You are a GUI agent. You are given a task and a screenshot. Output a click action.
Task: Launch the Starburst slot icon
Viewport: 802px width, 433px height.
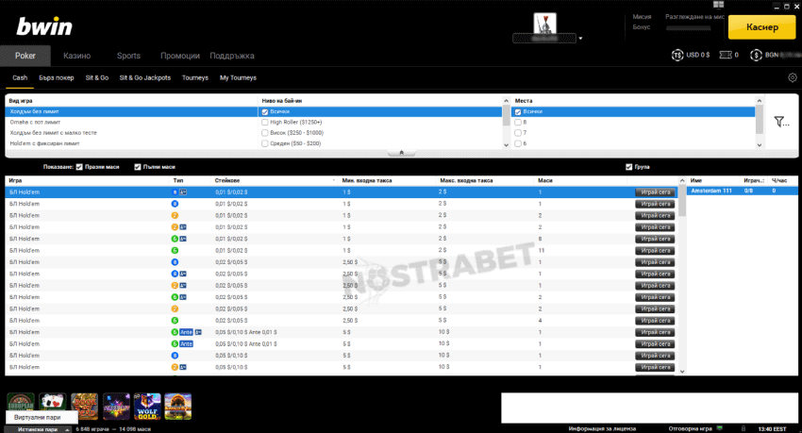116,407
